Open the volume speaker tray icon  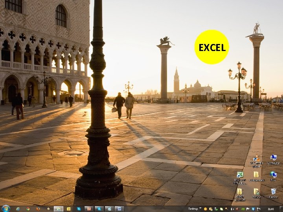[x=232, y=209]
